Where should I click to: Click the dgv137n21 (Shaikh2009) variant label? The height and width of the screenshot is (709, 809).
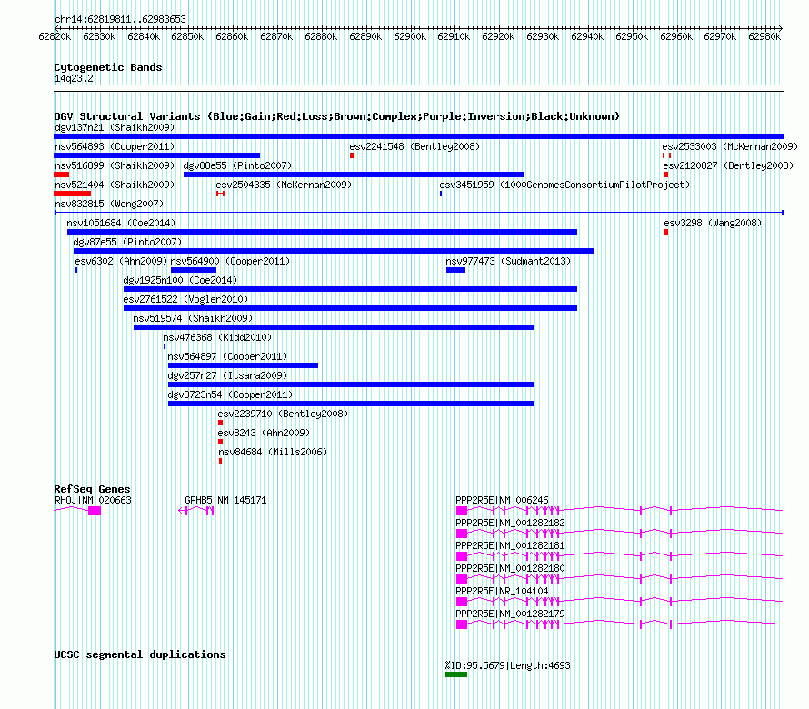click(115, 127)
